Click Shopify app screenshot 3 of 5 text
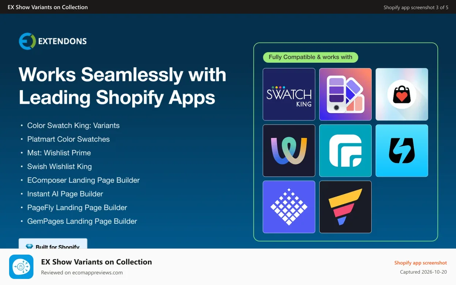Screen dimensions: 456x285 coord(416,7)
